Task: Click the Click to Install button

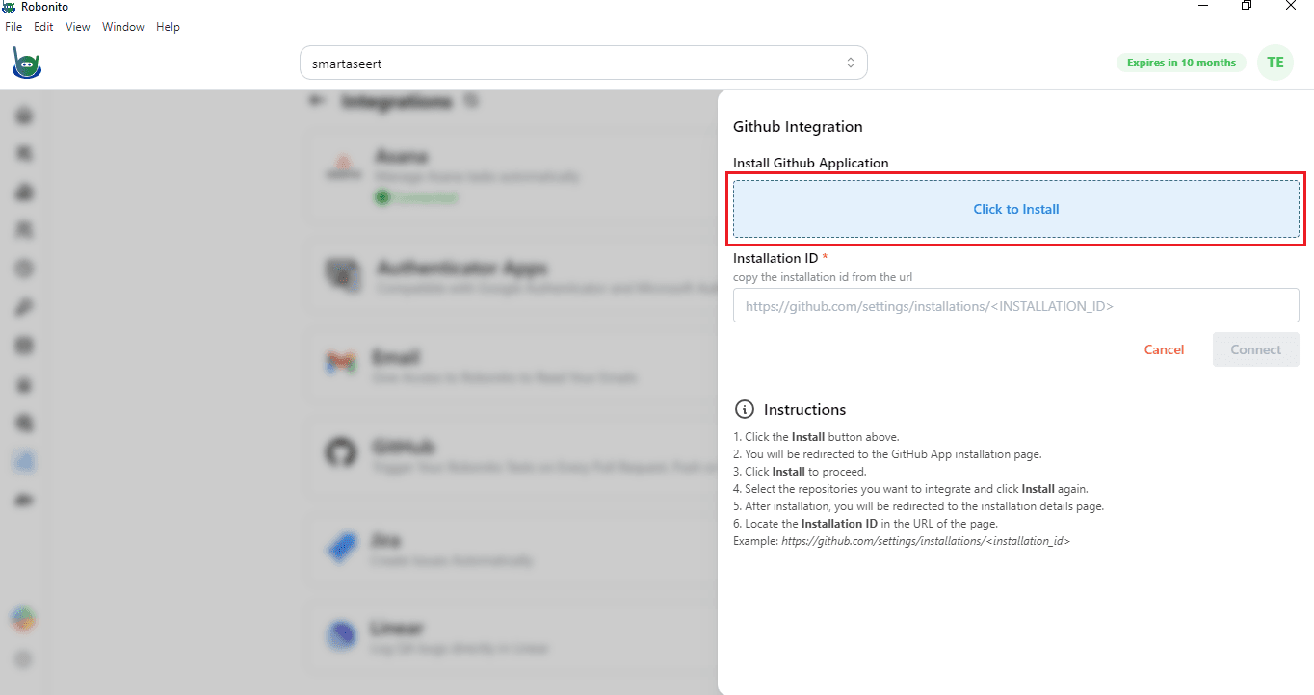Action: 1016,209
